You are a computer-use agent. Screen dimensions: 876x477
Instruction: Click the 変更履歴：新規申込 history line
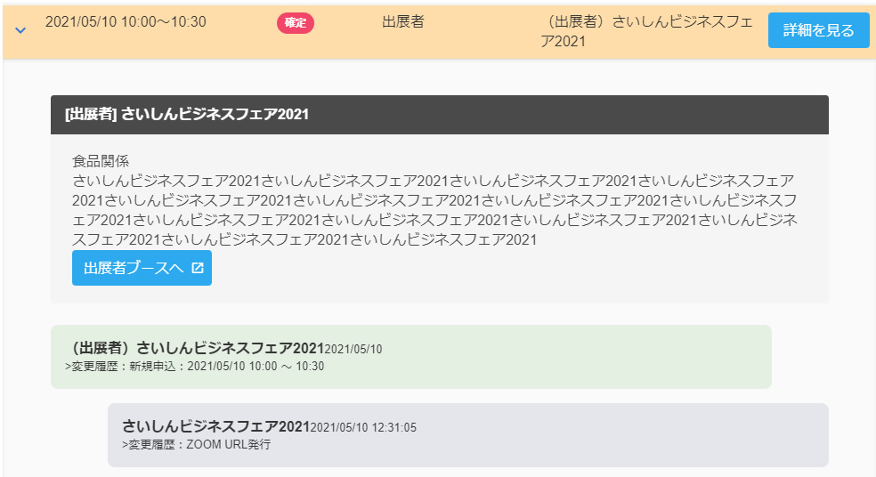pos(196,366)
